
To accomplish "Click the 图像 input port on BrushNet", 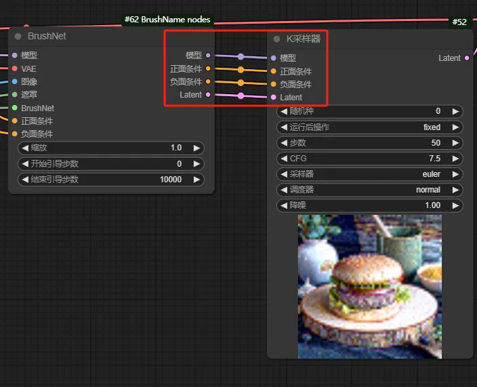I will click(15, 81).
